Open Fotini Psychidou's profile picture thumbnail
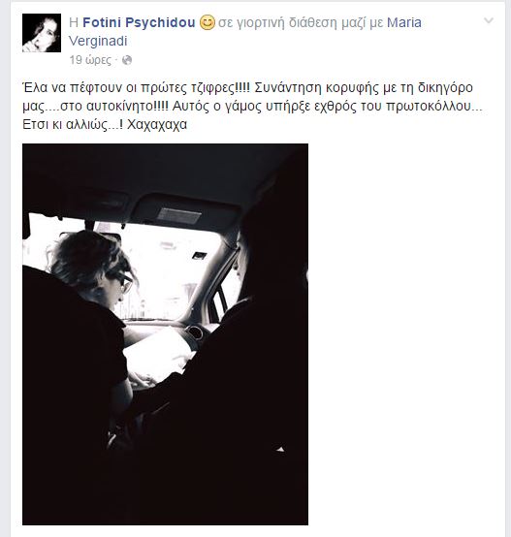The height and width of the screenshot is (537, 511). pos(42,33)
